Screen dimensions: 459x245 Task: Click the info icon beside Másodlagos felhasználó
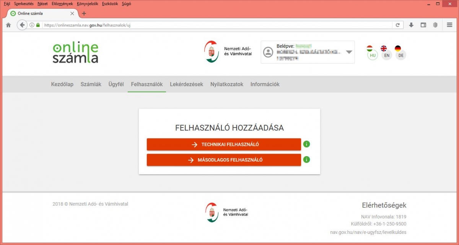pos(306,160)
